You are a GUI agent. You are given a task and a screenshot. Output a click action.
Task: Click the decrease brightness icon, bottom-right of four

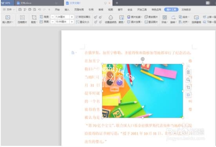pyautogui.click(x=100, y=22)
